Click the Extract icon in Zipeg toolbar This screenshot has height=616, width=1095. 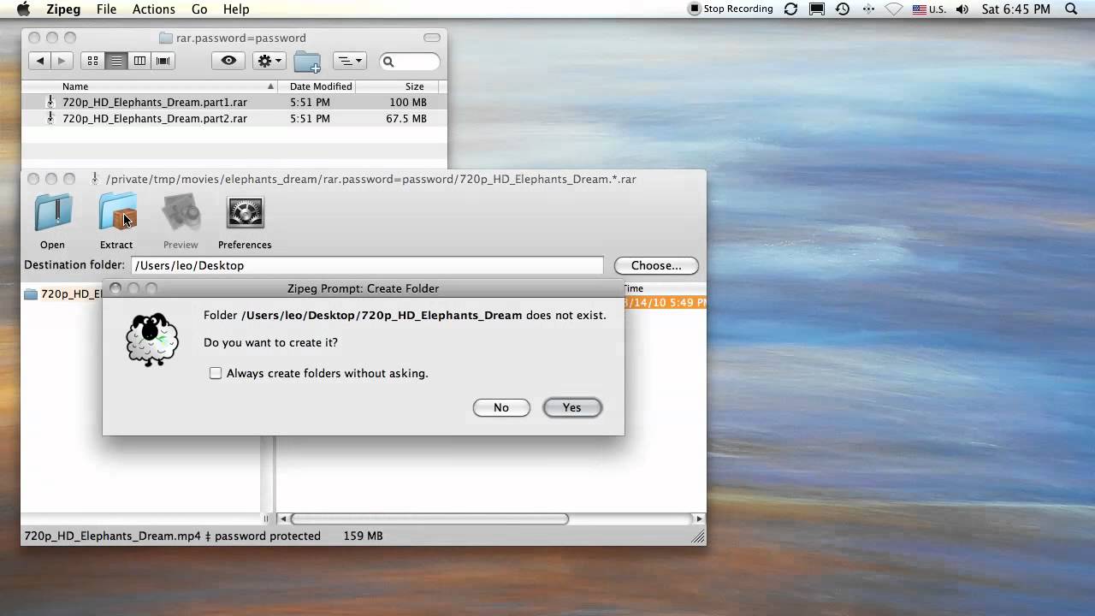pyautogui.click(x=117, y=213)
